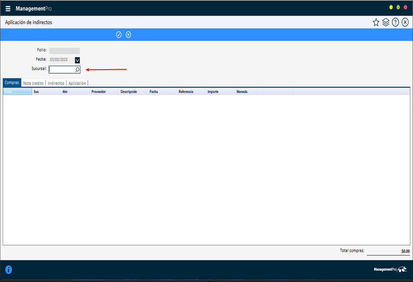Switch to the Nota credito tab
Image resolution: width=413 pixels, height=282 pixels.
click(x=33, y=83)
